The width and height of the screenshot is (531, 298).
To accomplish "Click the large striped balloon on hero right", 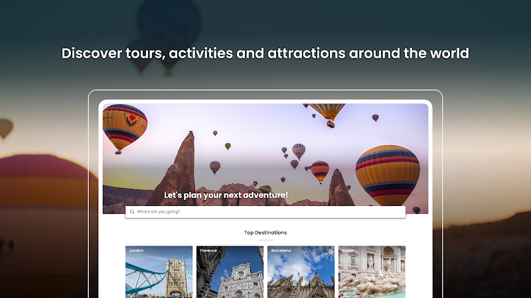I will pos(388,175).
